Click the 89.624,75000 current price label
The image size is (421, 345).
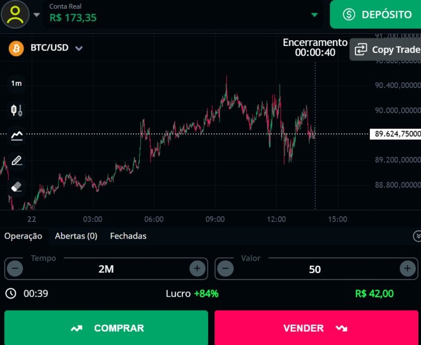click(x=395, y=134)
